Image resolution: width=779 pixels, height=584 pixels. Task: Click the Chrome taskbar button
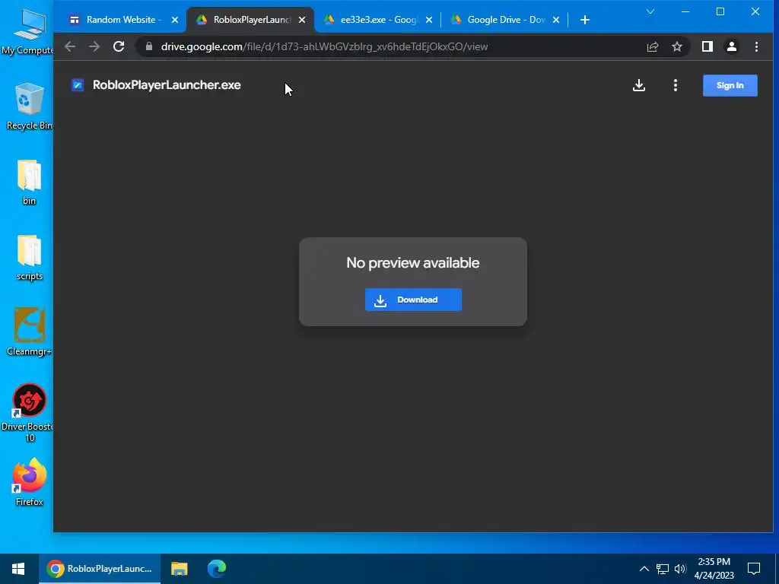[x=100, y=569]
